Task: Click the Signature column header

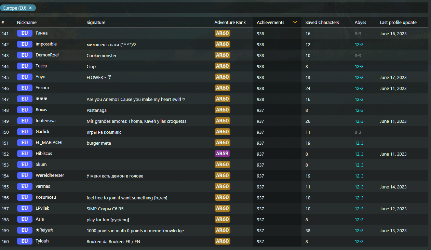Action: click(x=96, y=23)
